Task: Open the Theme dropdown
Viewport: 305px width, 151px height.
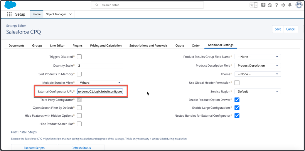Action: pyautogui.click(x=257, y=74)
